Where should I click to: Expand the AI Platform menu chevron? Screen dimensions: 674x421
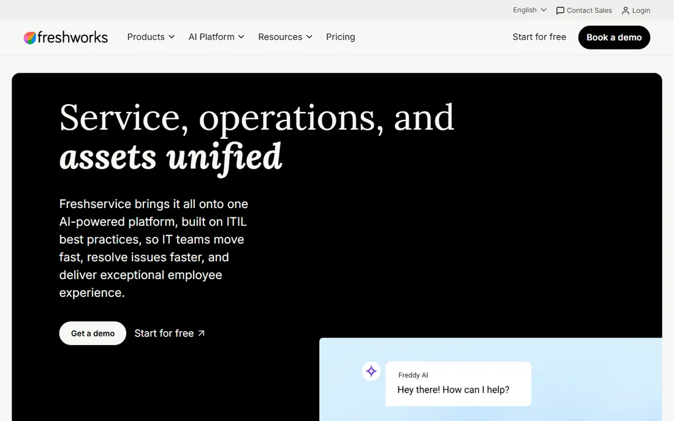point(241,37)
